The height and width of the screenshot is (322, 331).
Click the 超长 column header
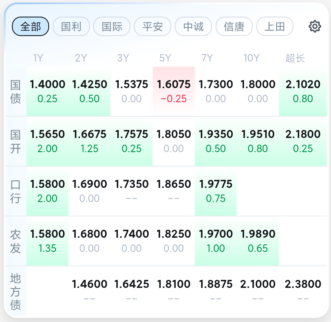295,58
